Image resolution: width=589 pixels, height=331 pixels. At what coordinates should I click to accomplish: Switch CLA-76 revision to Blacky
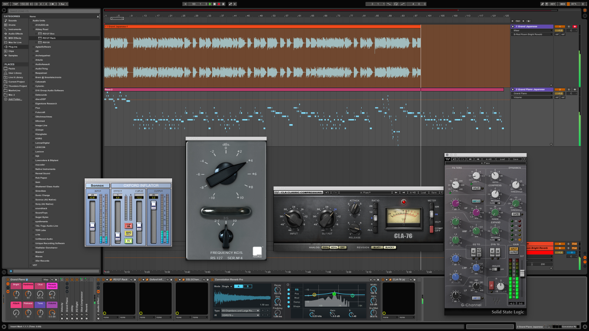coord(390,247)
